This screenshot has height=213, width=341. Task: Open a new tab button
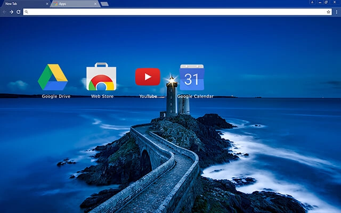click(x=105, y=4)
